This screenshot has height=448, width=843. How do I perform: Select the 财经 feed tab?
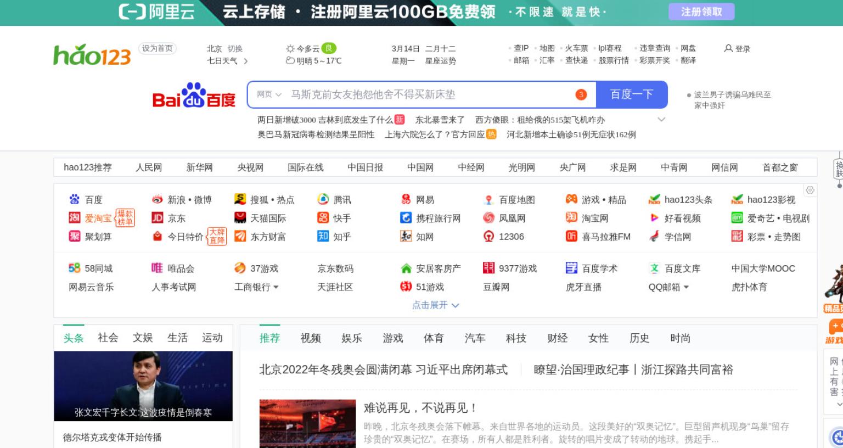(x=557, y=338)
